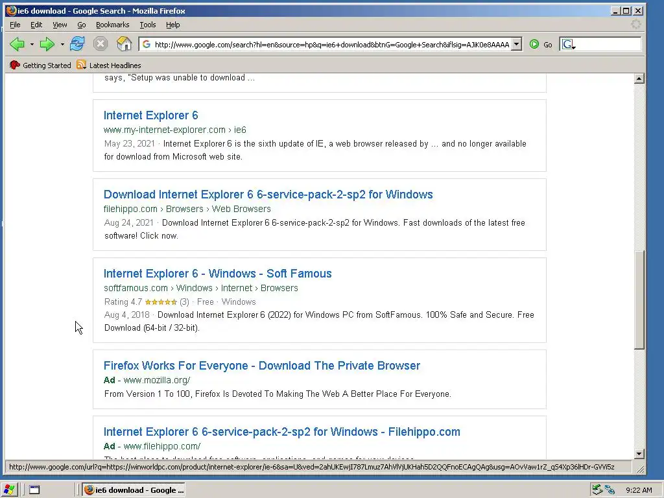
Task: Click the scrollbar up arrow
Action: tap(639, 78)
